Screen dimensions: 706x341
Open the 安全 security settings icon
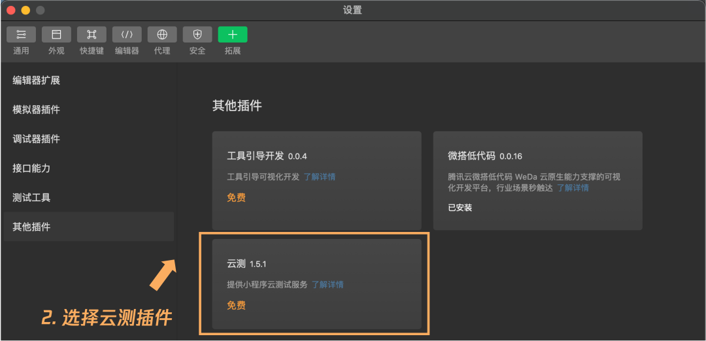click(197, 35)
